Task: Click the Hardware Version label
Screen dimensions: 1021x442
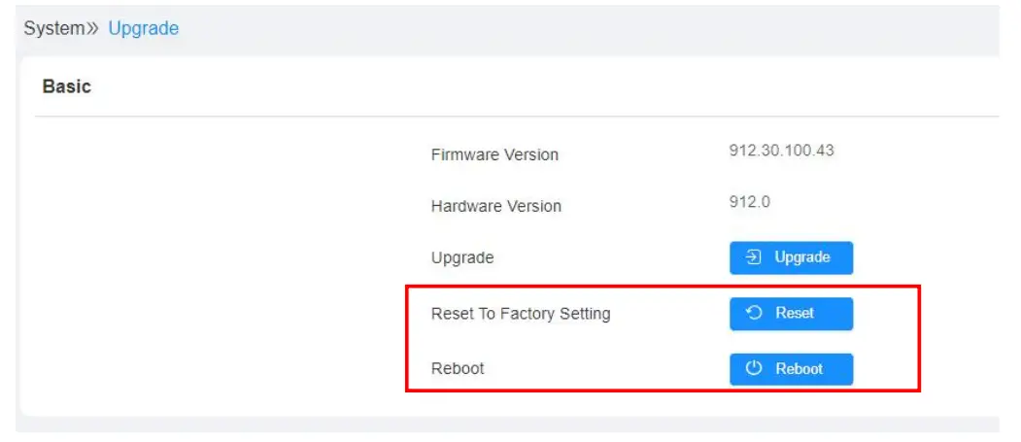Action: point(495,206)
